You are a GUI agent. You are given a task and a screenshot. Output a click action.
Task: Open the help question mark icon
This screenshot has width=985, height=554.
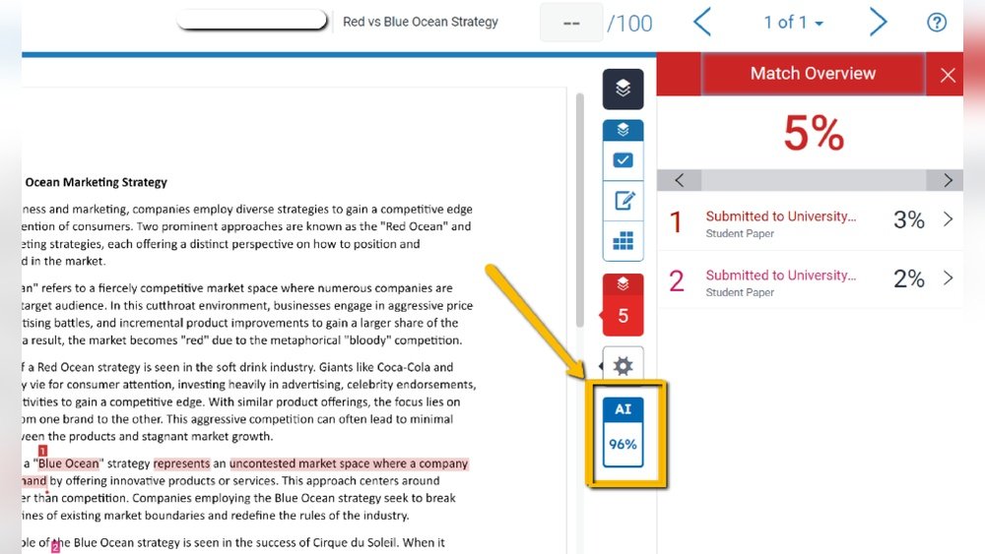click(936, 23)
